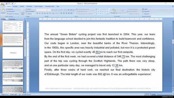Screen dimensions: 174x98
Task: Click the decrease list level icon
Action: [x=69, y=10]
